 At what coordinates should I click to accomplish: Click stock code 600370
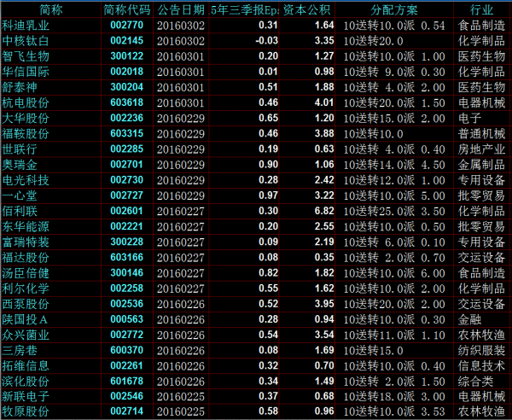[x=126, y=350]
